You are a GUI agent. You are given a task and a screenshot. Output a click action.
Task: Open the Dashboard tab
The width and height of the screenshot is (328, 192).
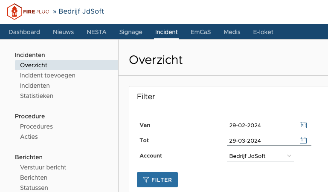tap(24, 32)
